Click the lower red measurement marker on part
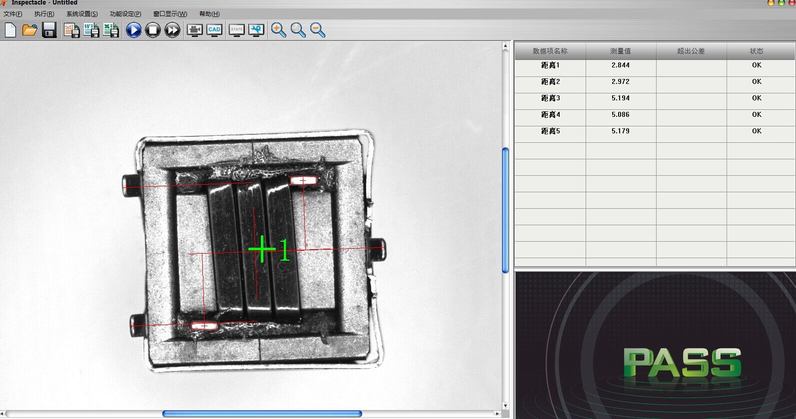 (204, 326)
